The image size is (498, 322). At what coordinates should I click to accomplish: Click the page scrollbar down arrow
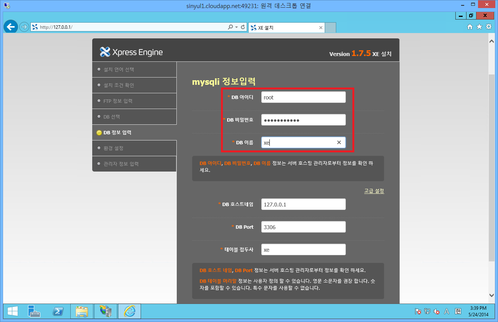tap(491, 295)
